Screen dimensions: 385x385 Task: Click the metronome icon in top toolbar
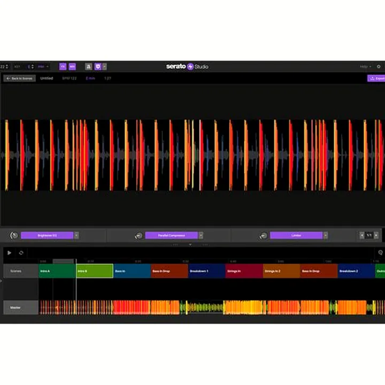coord(88,66)
